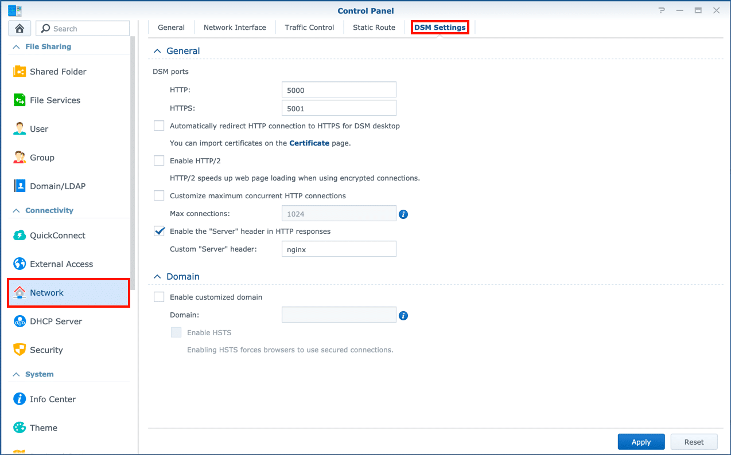This screenshot has width=731, height=455.
Task: Click the Home icon button
Action: [20, 29]
